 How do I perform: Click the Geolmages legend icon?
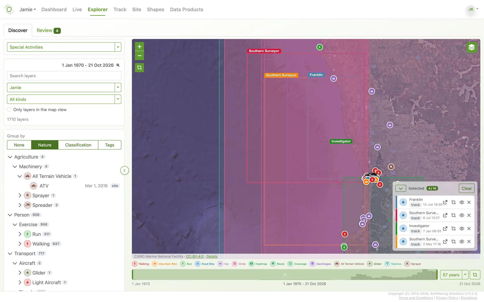click(x=312, y=264)
